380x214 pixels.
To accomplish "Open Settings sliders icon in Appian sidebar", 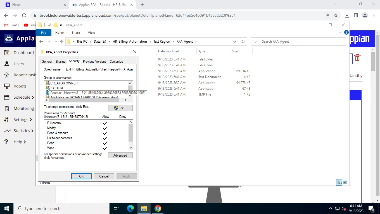I will (x=7, y=120).
